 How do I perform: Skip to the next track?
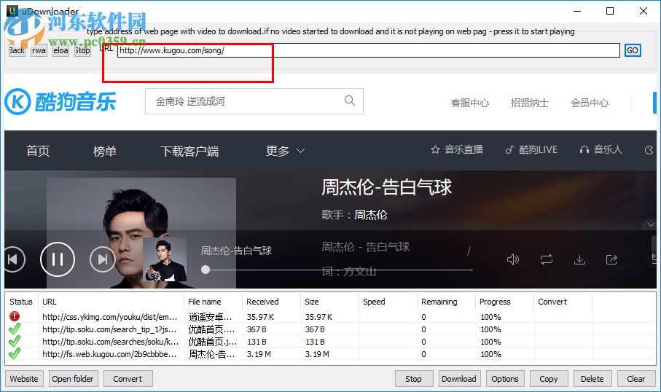tap(103, 259)
